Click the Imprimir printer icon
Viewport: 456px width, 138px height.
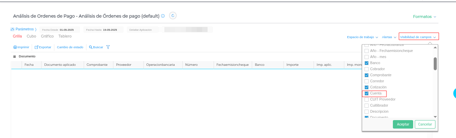[x=15, y=47]
